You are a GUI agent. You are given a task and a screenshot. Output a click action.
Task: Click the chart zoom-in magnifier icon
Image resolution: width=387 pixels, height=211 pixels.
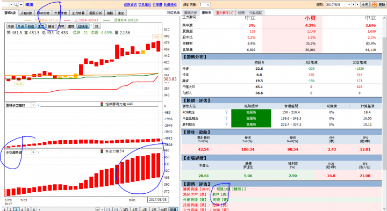point(116,209)
